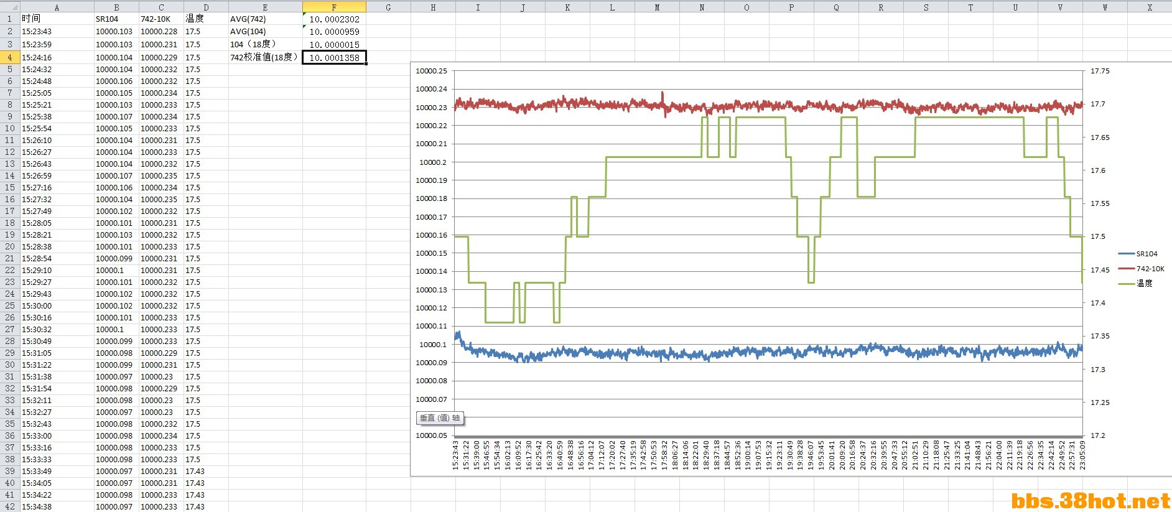Click right axis label 17.75
The image size is (1172, 512).
[1100, 71]
